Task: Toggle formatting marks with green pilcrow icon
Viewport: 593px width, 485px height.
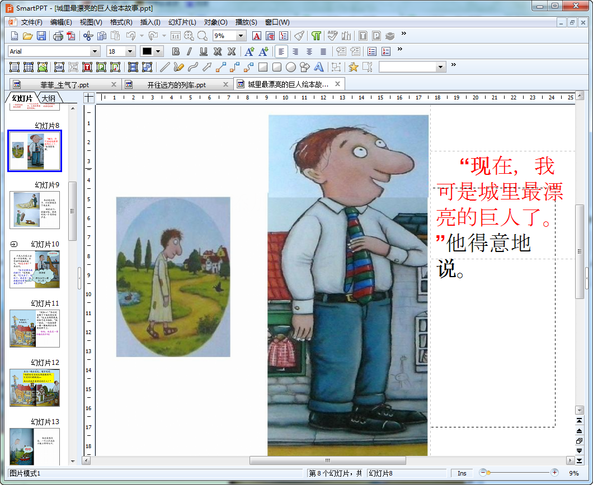Action: pyautogui.click(x=316, y=36)
